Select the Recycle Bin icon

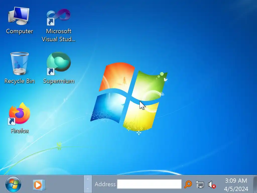tap(20, 68)
